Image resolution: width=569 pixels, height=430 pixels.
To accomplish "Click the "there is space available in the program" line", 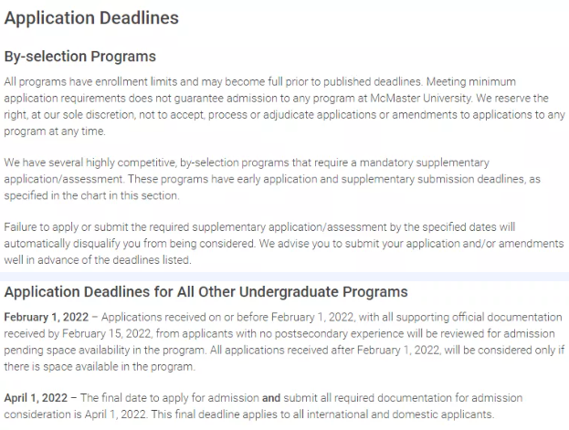I will (100, 366).
